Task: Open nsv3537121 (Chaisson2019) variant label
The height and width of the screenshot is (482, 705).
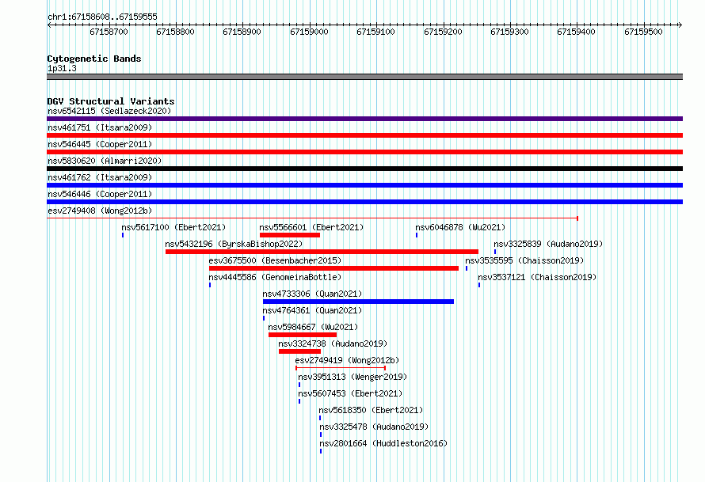Action: 537,277
